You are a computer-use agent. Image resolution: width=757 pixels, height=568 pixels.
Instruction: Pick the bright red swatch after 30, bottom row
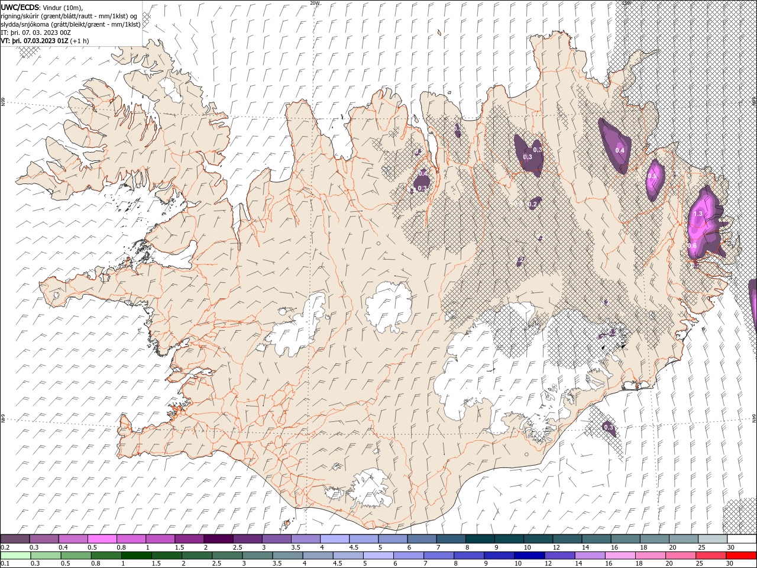tap(741, 556)
